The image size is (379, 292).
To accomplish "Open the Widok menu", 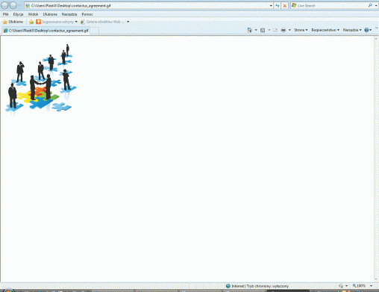I will pyautogui.click(x=33, y=14).
